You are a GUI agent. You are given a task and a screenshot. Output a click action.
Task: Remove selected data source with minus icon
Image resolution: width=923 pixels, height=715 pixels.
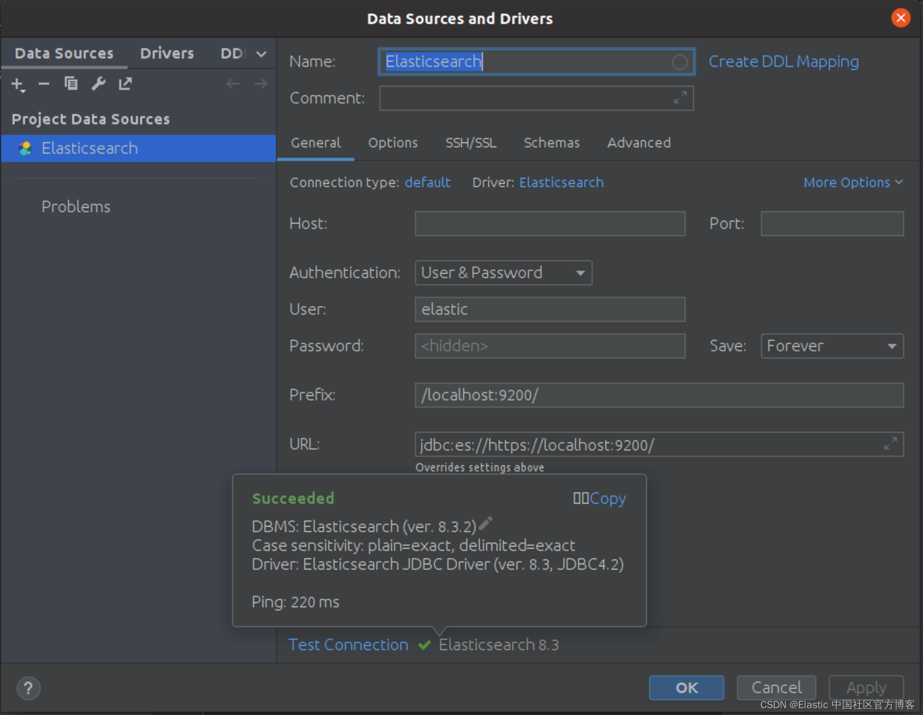(44, 84)
